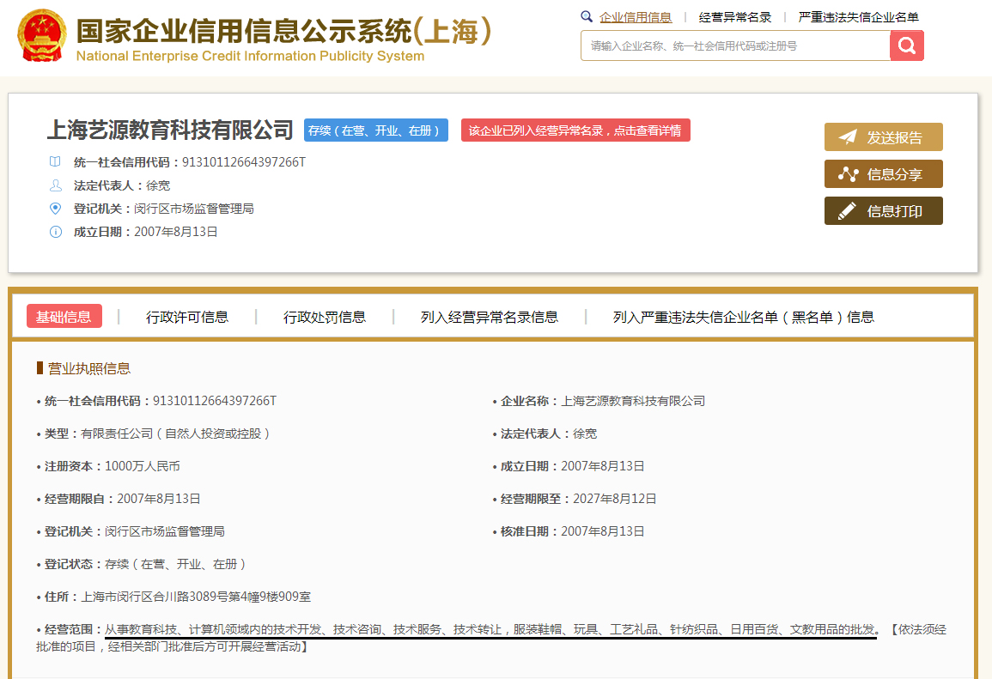Click the red magnifier search button
This screenshot has height=679, width=992.
[906, 45]
